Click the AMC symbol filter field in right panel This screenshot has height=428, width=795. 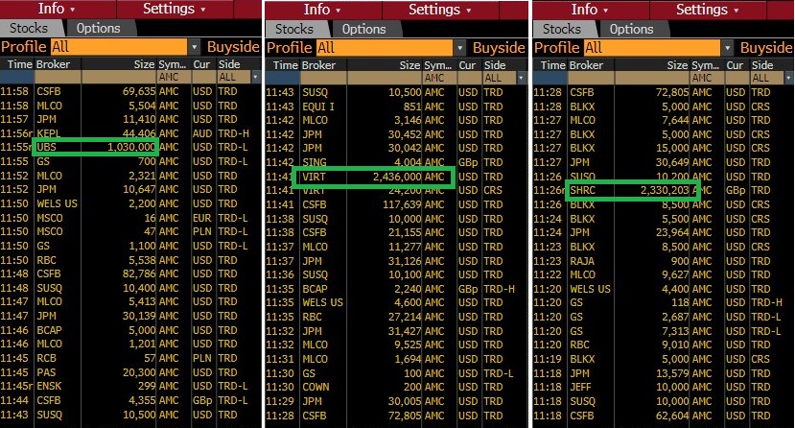pyautogui.click(x=707, y=78)
